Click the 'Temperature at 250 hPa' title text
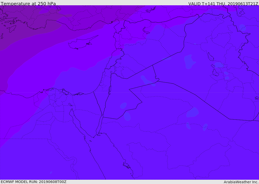 [x=28, y=4]
